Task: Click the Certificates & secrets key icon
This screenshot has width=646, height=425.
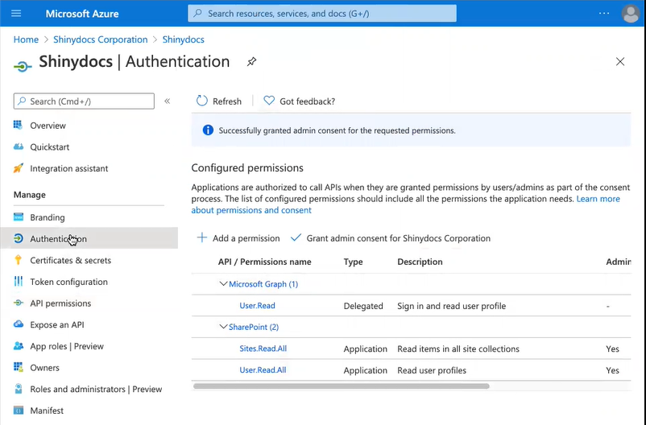Action: (19, 260)
